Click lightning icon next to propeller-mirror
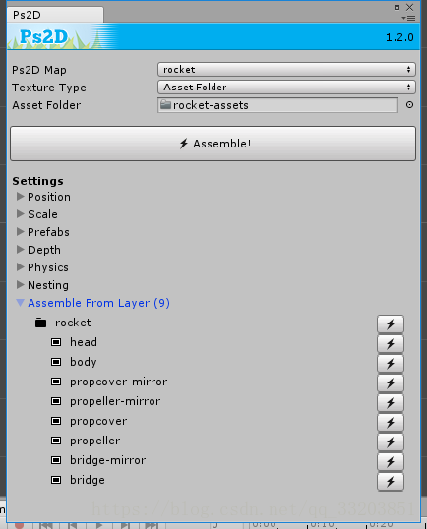The width and height of the screenshot is (427, 529). point(391,402)
